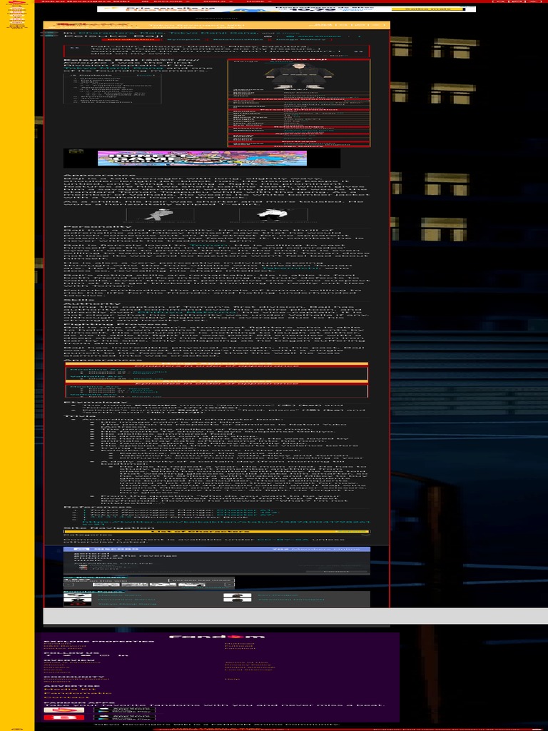
Task: Open the Twitter status URL in References
Action: [225, 522]
